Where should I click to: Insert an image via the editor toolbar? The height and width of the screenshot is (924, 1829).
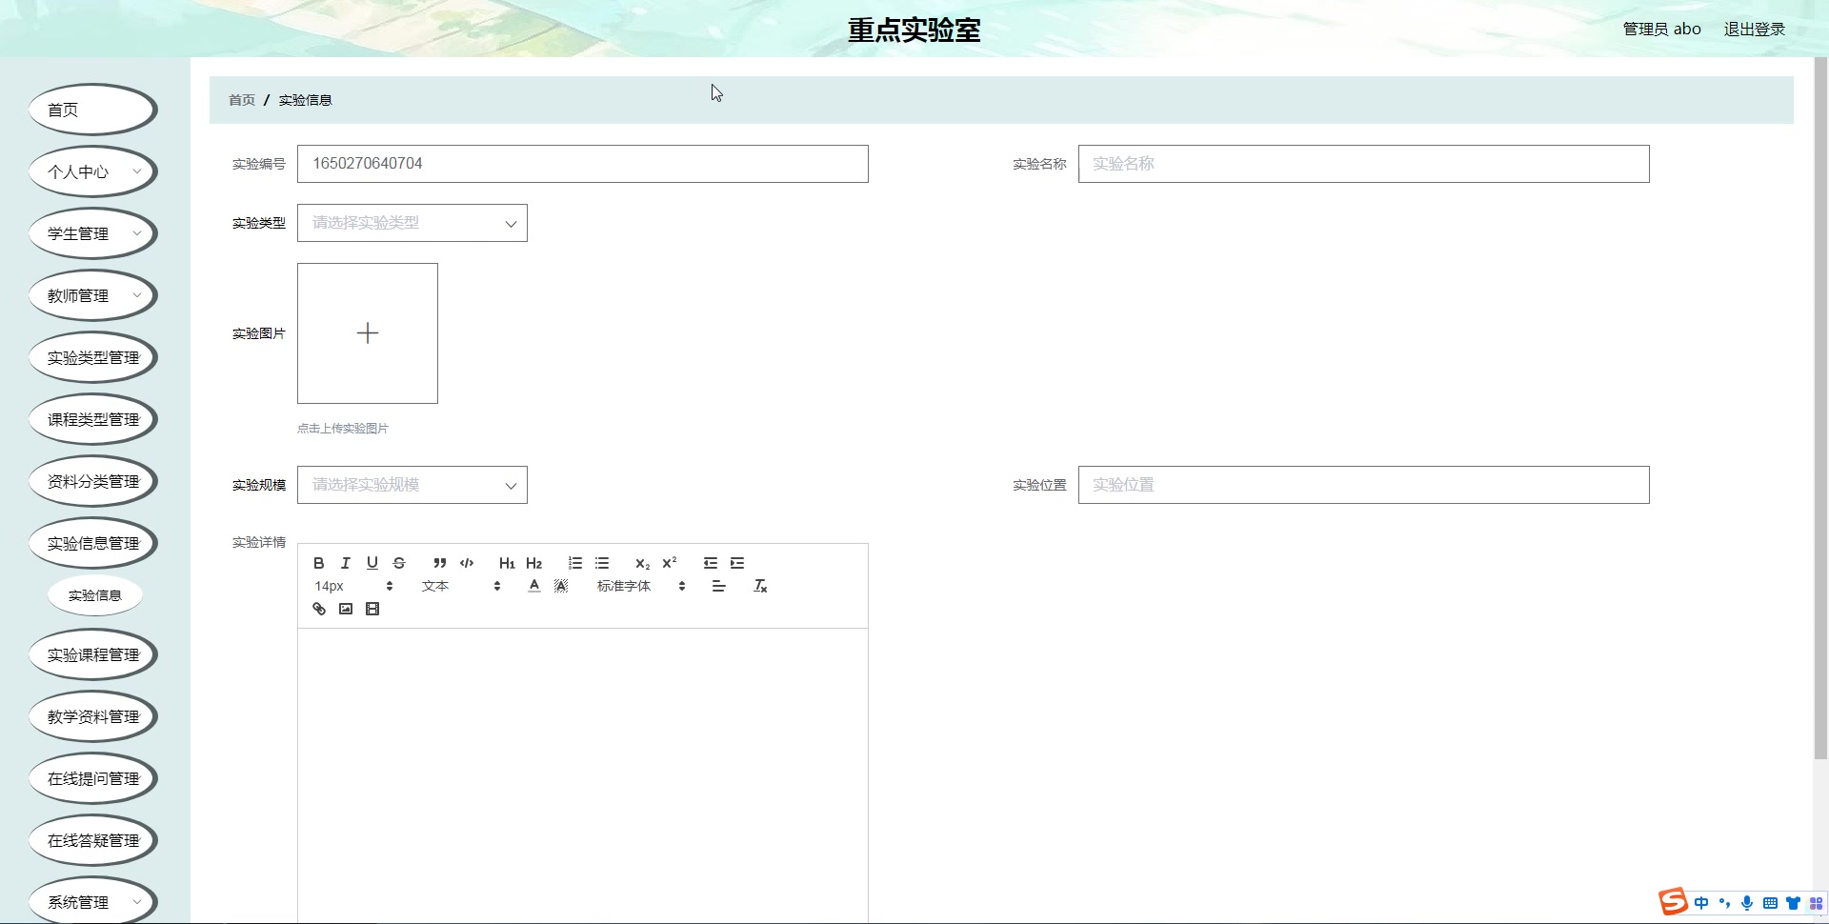tap(345, 609)
